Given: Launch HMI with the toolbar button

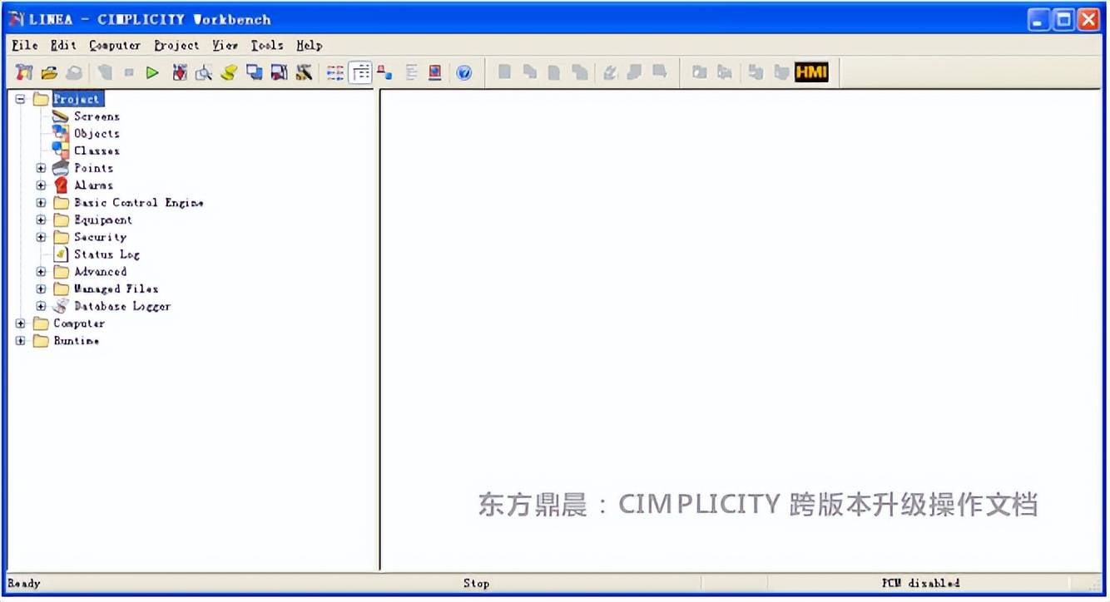Looking at the screenshot, I should point(811,72).
